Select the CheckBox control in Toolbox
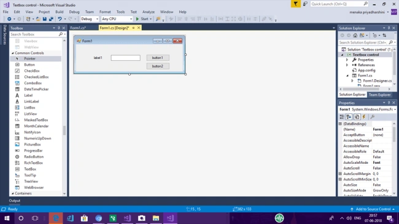The image size is (399, 224). click(32, 71)
